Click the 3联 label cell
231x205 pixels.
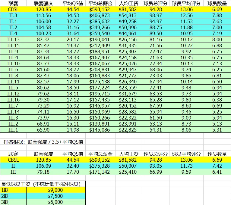click(x=13, y=202)
